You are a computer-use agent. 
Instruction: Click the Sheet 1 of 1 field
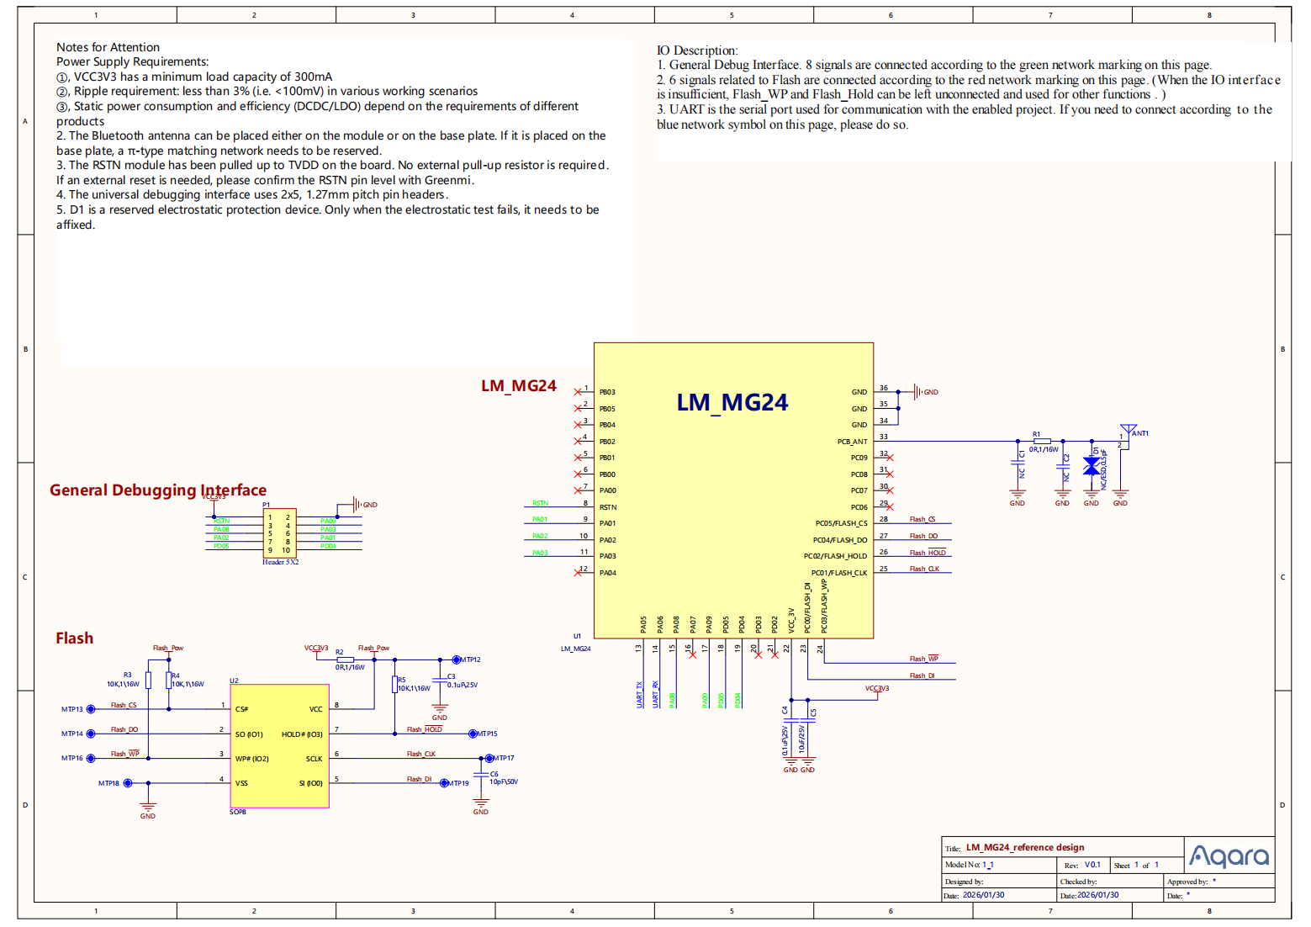click(x=1136, y=865)
